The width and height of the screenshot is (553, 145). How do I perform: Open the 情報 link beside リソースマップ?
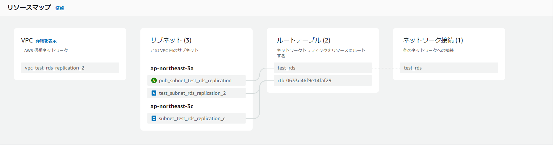point(60,8)
